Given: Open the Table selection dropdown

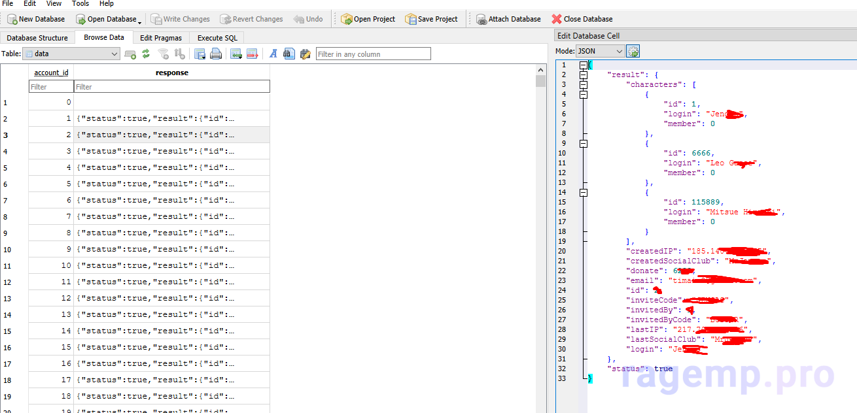Looking at the screenshot, I should coord(71,54).
